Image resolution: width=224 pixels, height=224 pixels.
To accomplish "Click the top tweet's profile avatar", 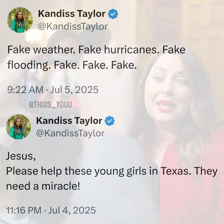I will pos(20,20).
